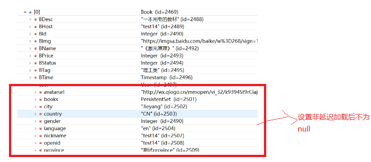371x162 pixels.
Task: Expand the gender field
Action: [x=35, y=121]
